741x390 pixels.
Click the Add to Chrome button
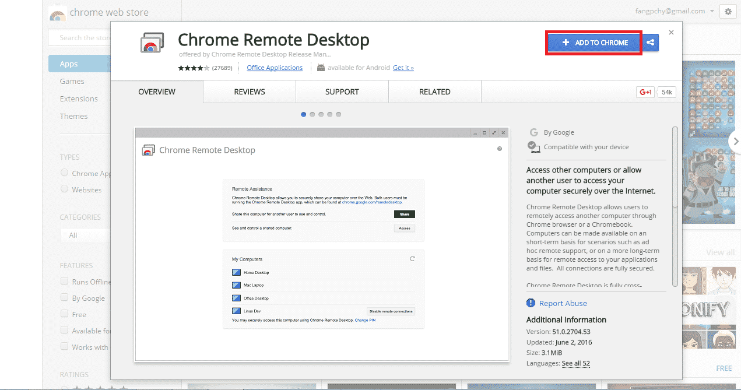pos(594,43)
